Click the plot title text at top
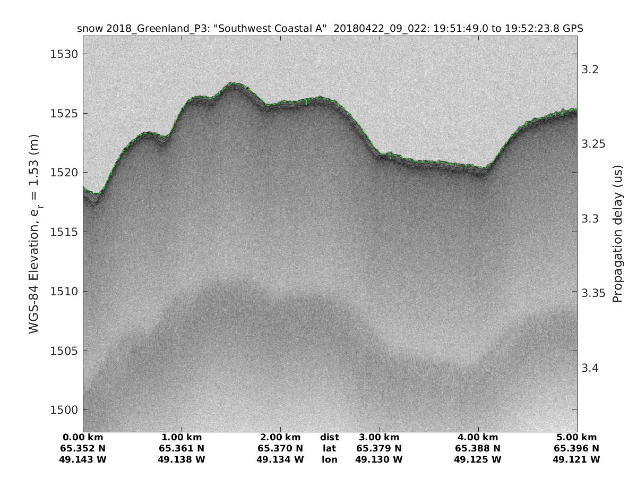 coord(330,29)
